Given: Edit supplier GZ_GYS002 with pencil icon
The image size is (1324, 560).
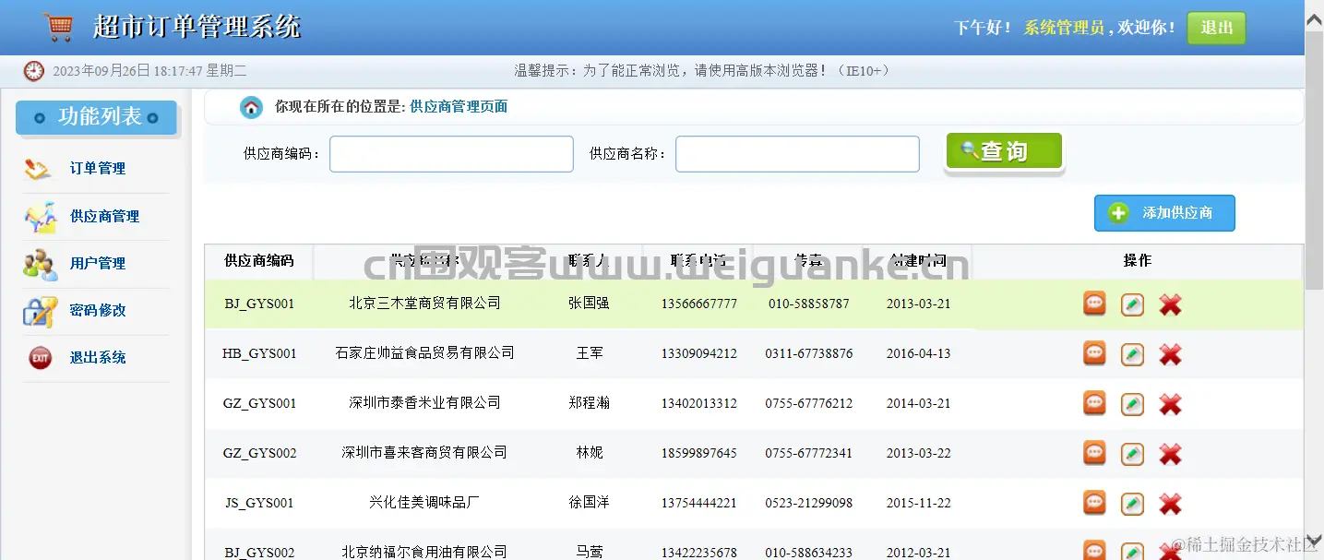Looking at the screenshot, I should [x=1132, y=454].
